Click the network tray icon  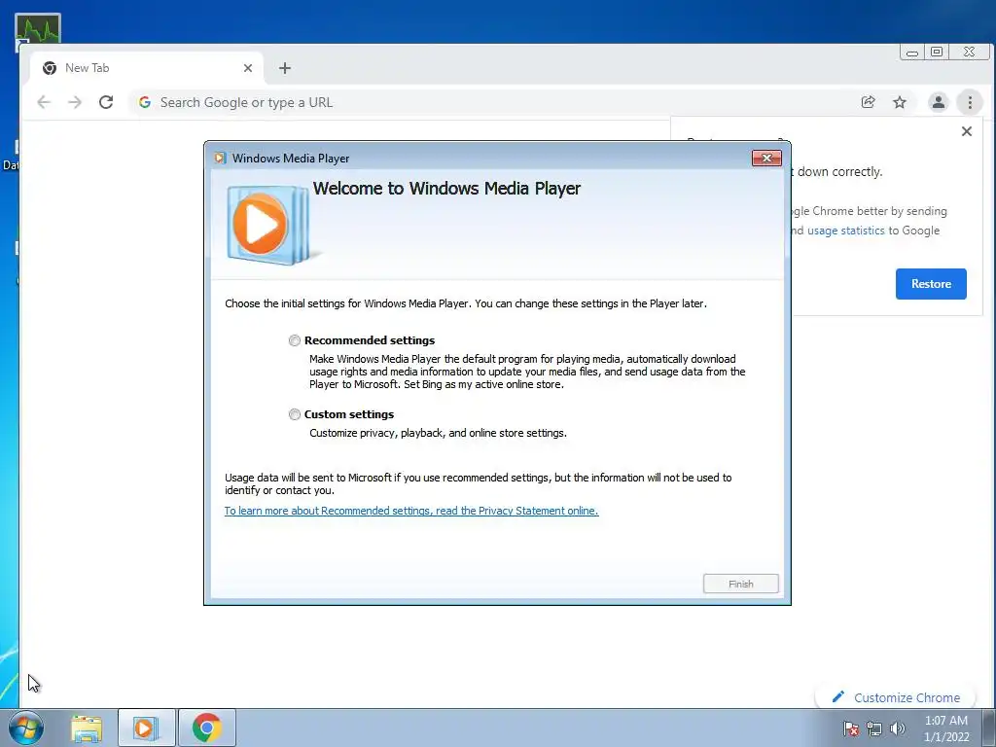tap(874, 729)
